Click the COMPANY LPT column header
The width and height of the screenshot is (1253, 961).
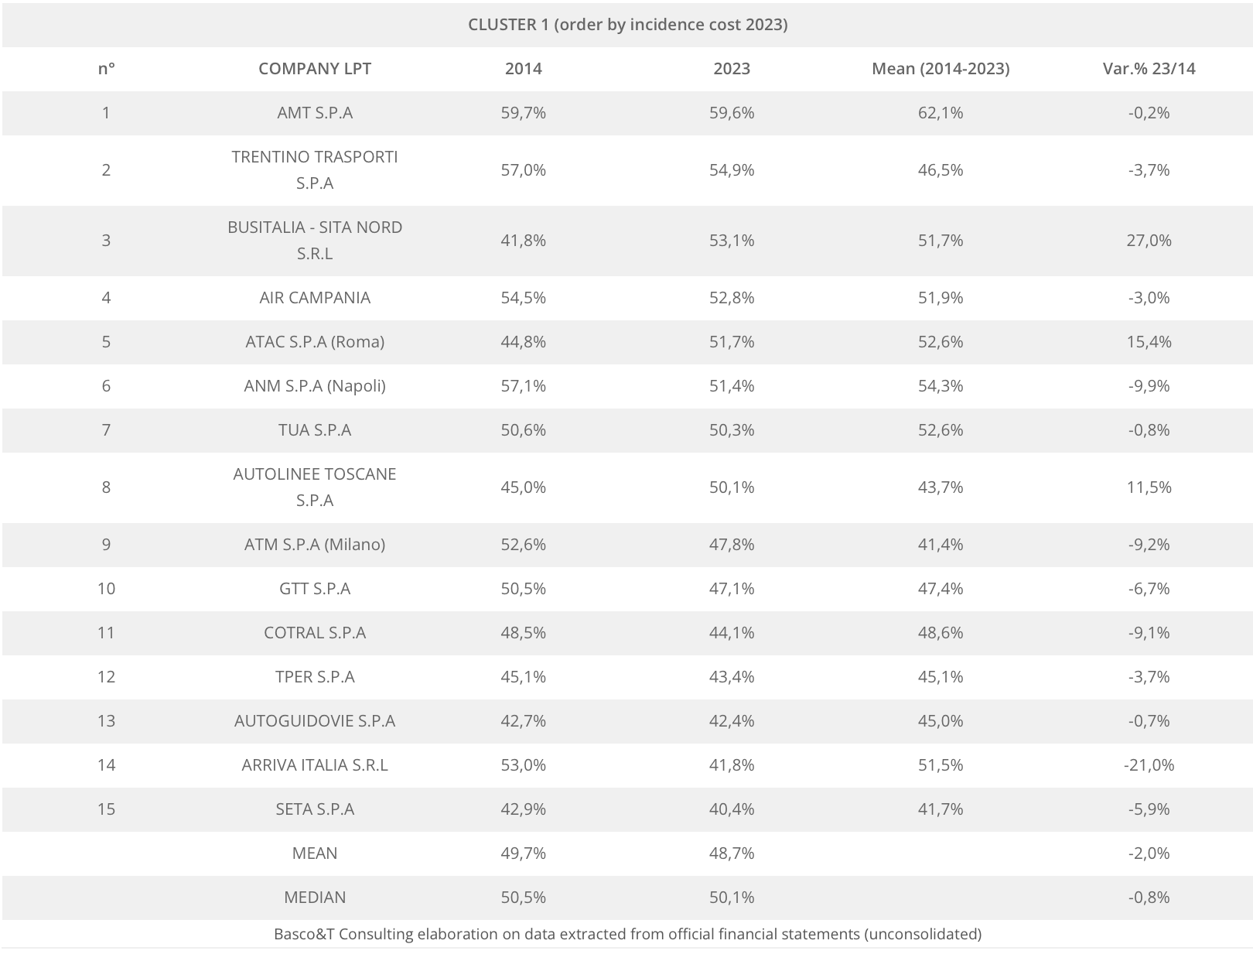(x=314, y=68)
